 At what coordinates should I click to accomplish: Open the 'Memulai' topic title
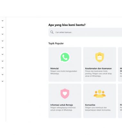[x=55, y=68]
